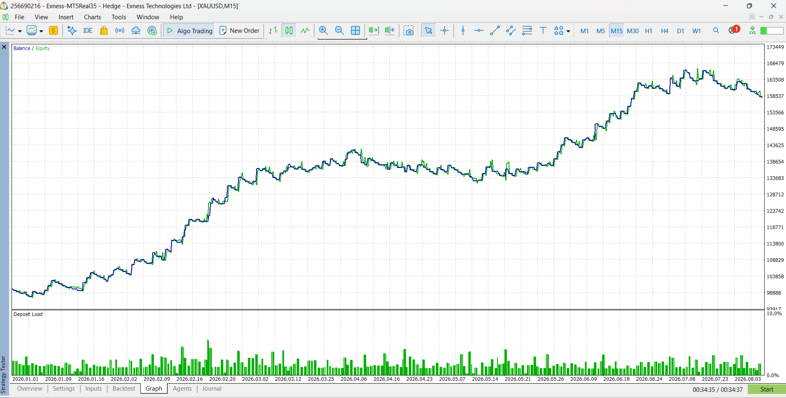
Task: Open the Window menu
Action: [x=148, y=17]
